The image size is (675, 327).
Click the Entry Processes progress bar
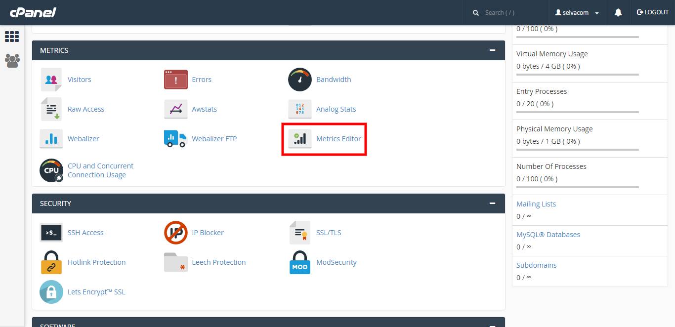(578, 112)
